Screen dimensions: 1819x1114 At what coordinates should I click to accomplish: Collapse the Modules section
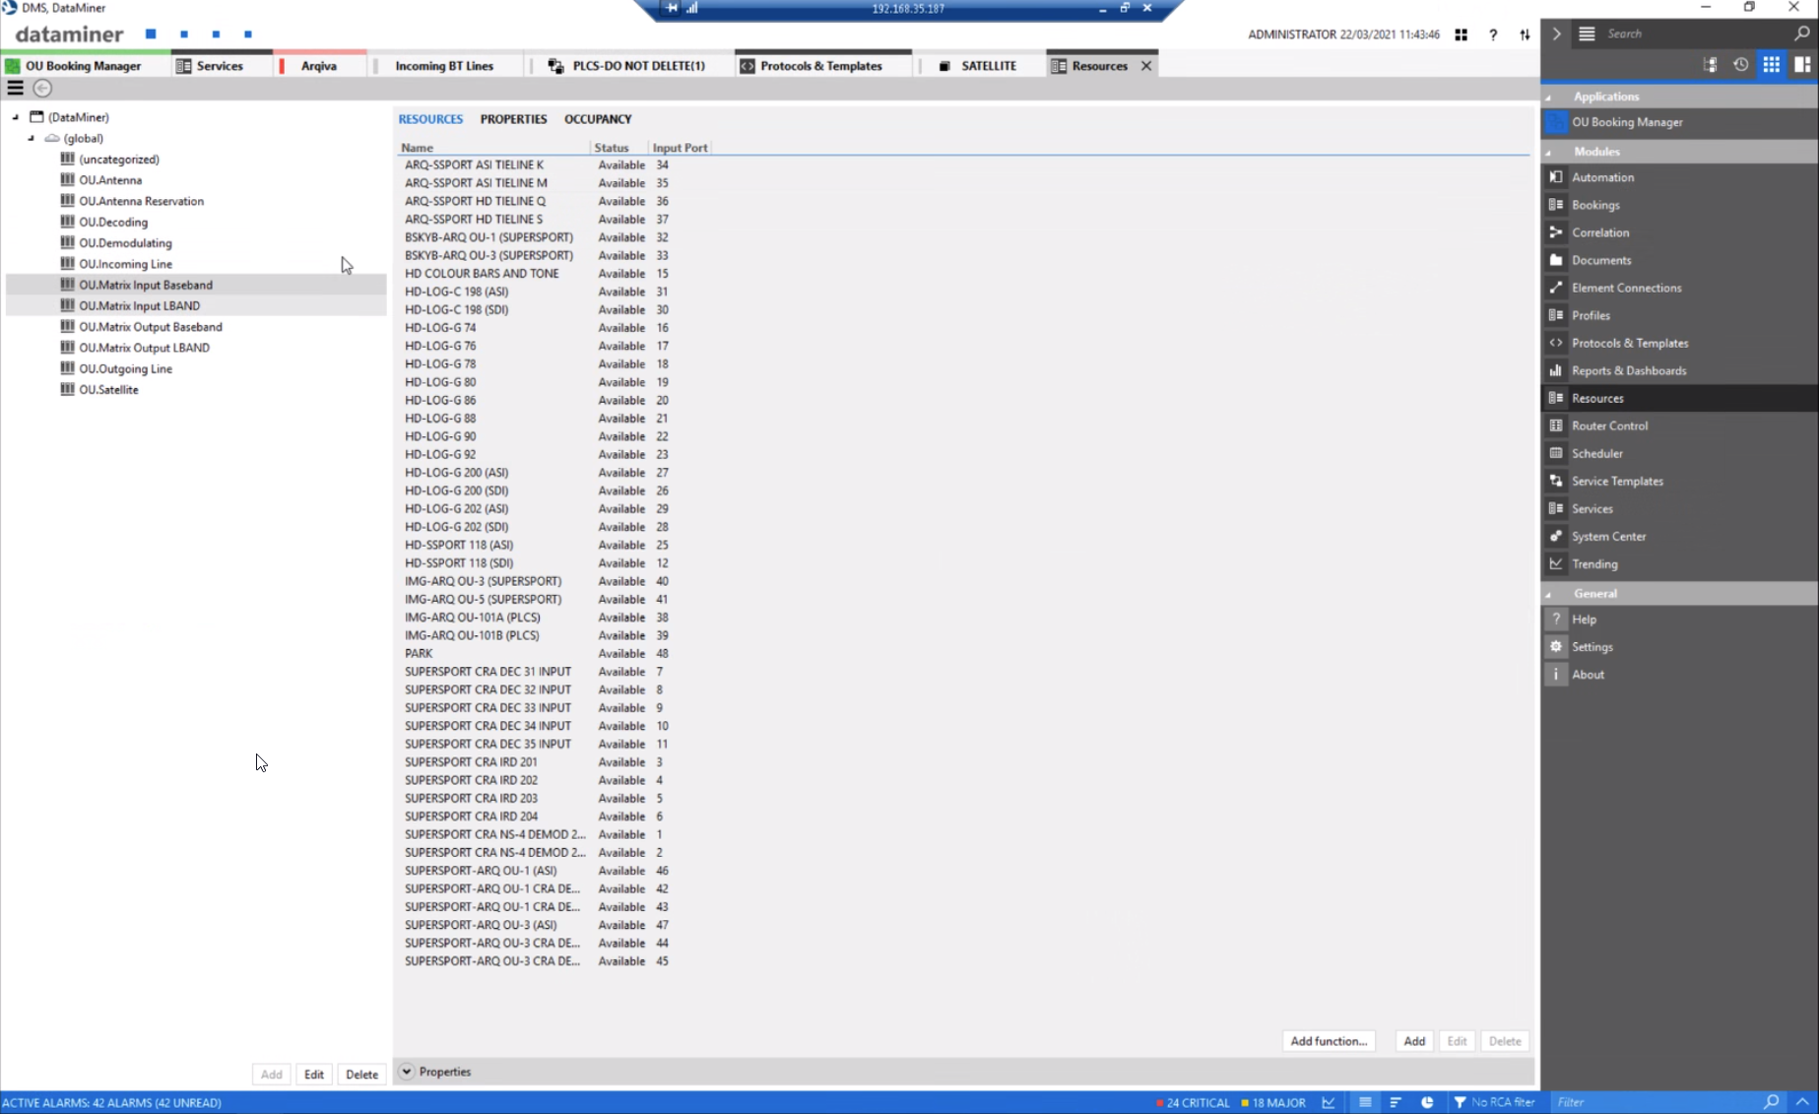pos(1548,153)
